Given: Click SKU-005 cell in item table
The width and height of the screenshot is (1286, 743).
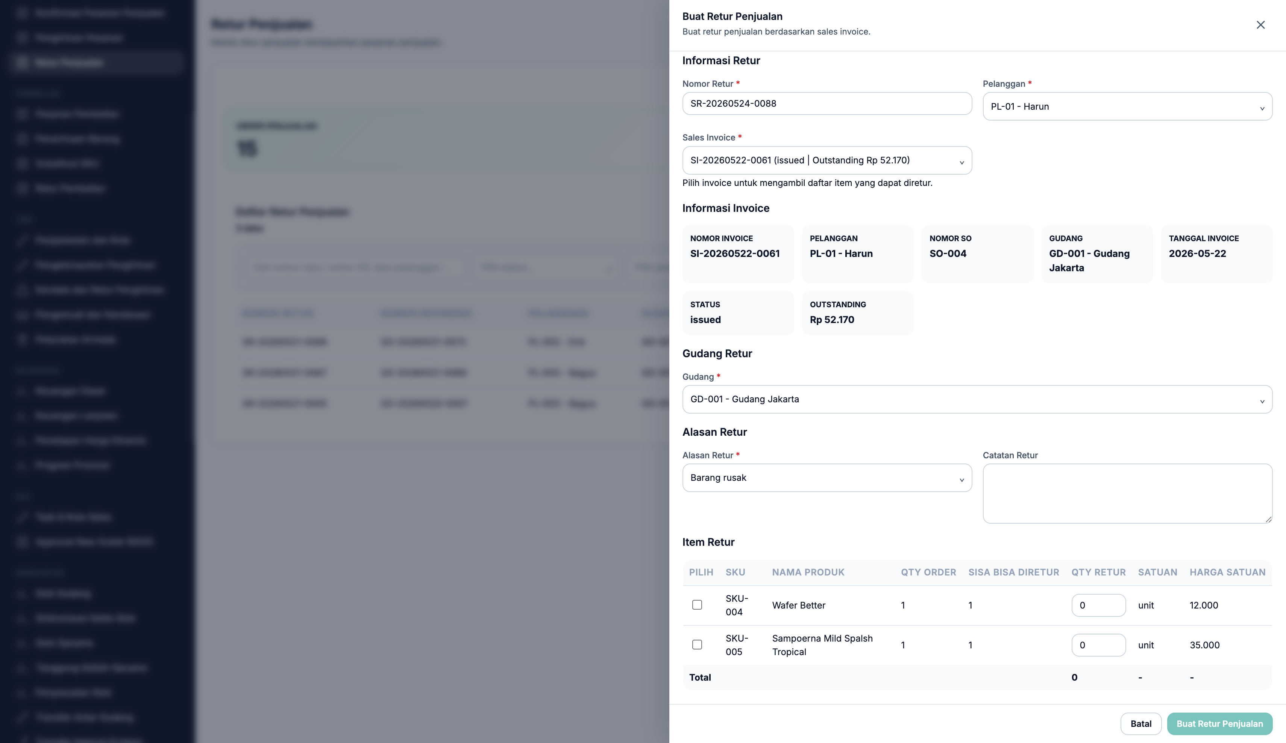Looking at the screenshot, I should pyautogui.click(x=737, y=645).
